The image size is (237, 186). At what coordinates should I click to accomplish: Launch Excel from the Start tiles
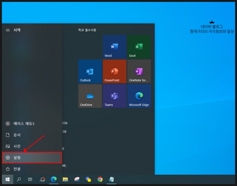point(139,47)
